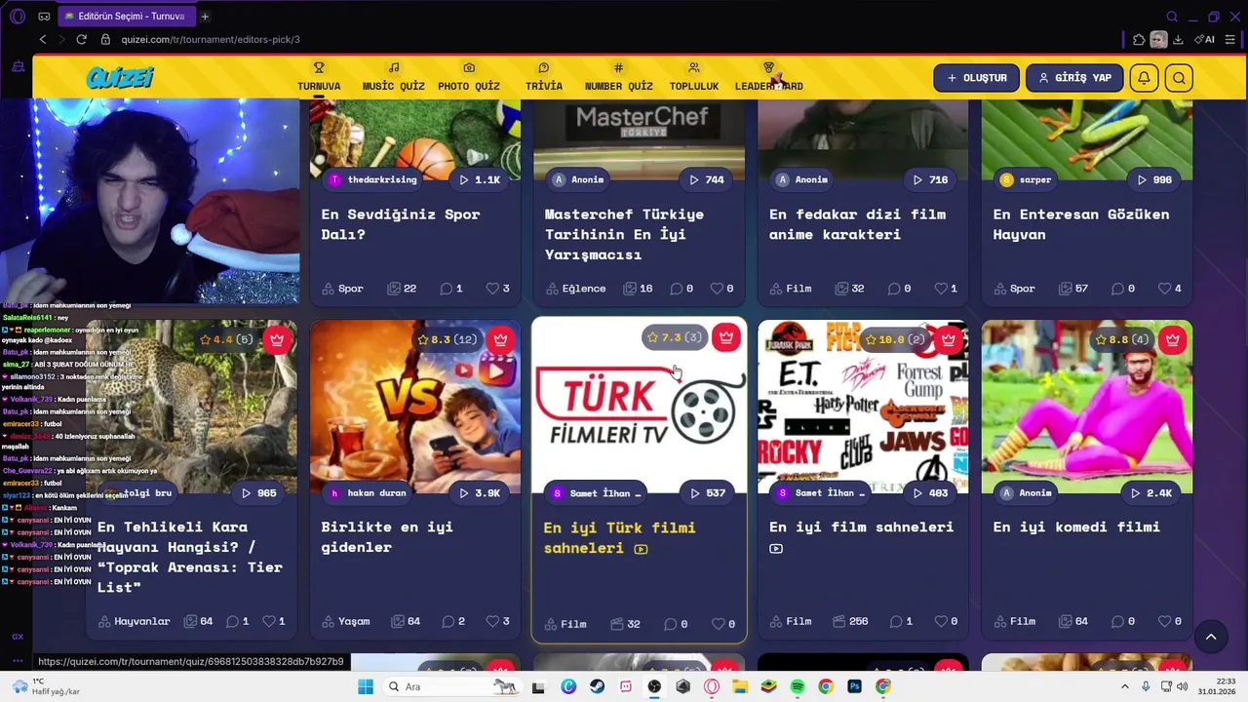Click the 7.3 star rating badge
This screenshot has width=1248, height=702.
(675, 337)
